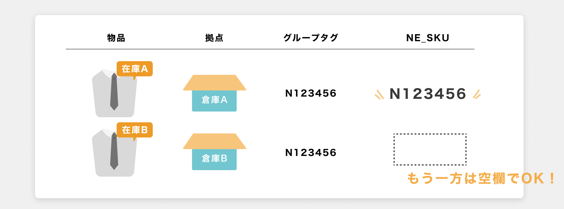Click the orange sparkle lines left of N123456
The width and height of the screenshot is (564, 209).
[379, 94]
